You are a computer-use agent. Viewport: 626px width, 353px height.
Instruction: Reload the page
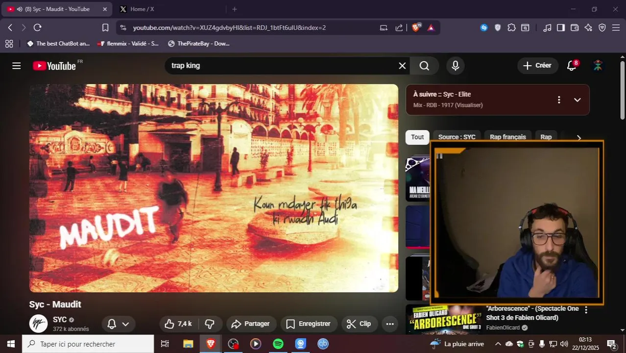point(37,27)
